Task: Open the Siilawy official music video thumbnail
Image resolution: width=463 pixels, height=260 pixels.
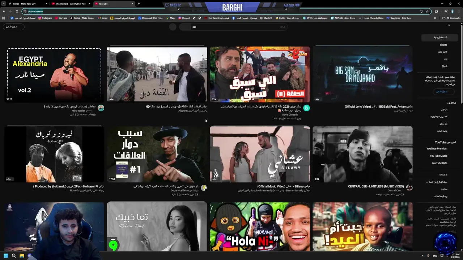Action: 260,154
